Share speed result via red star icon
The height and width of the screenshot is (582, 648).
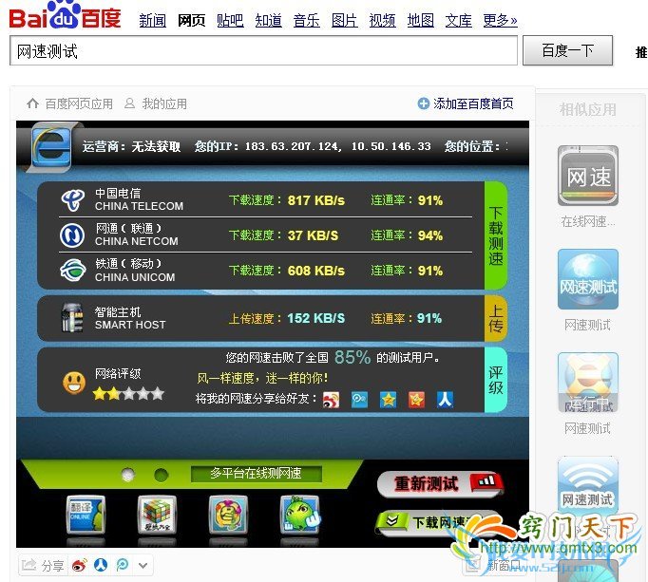tap(416, 400)
